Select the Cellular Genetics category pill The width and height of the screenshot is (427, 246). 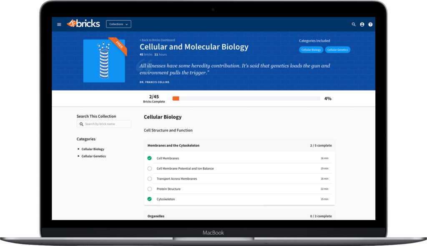(337, 50)
